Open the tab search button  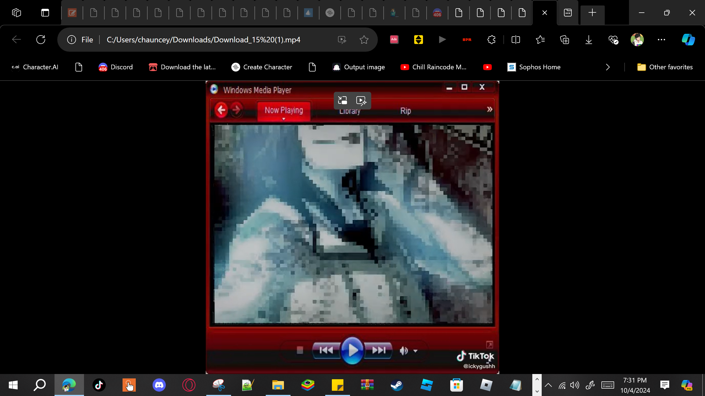[568, 13]
